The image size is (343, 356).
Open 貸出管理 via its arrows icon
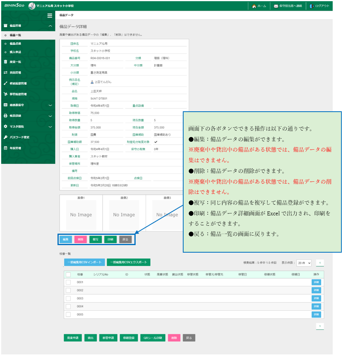6,73
